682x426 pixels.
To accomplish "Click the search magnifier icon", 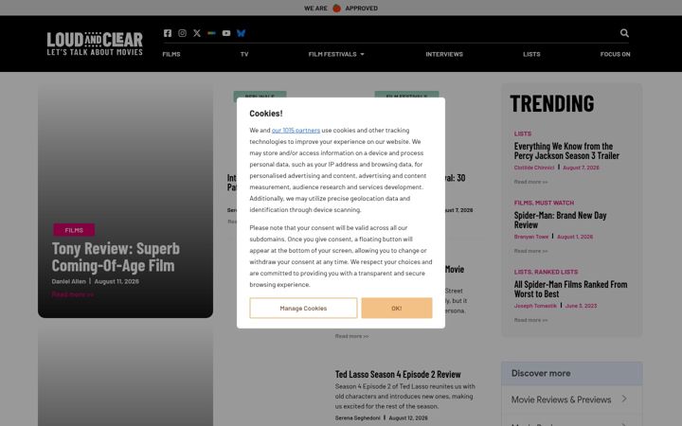I will [624, 33].
